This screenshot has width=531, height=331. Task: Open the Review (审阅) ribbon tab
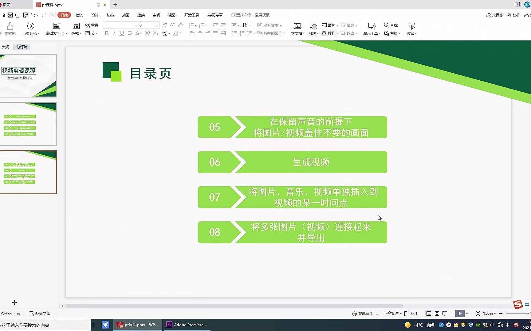[x=156, y=15]
